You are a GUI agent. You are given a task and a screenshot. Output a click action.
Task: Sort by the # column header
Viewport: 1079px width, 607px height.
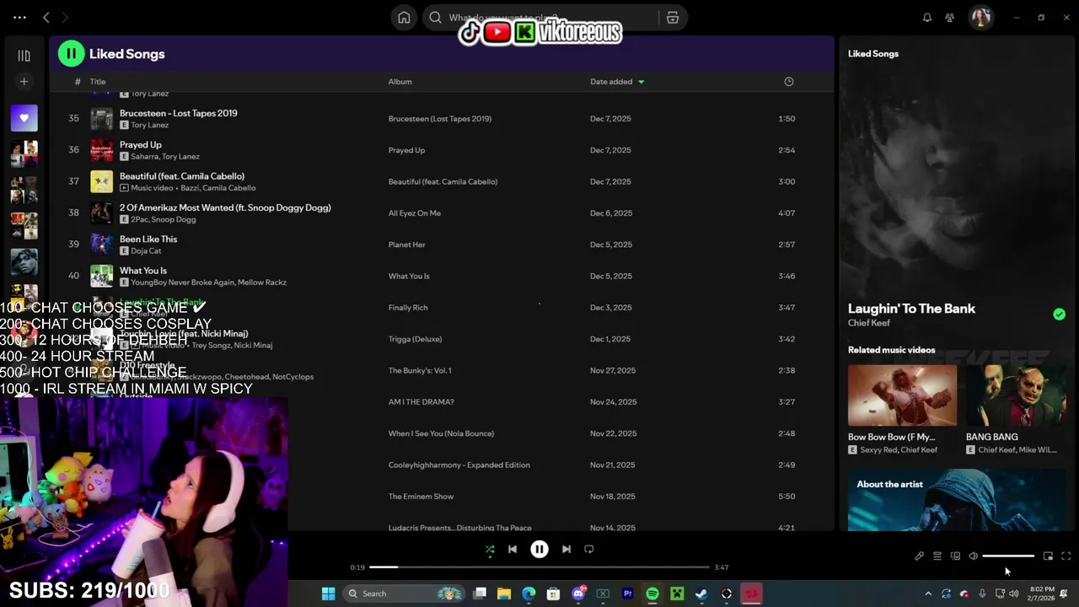78,82
